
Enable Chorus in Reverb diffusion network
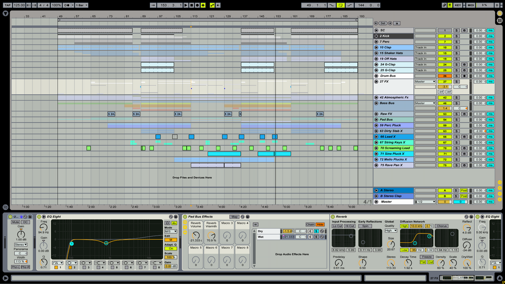pos(441,226)
